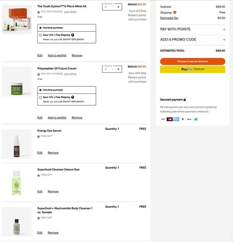The image size is (233, 242).
Task: Open the Superfood Cleanser Deluxe Size thumbnail
Action: pos(17,182)
